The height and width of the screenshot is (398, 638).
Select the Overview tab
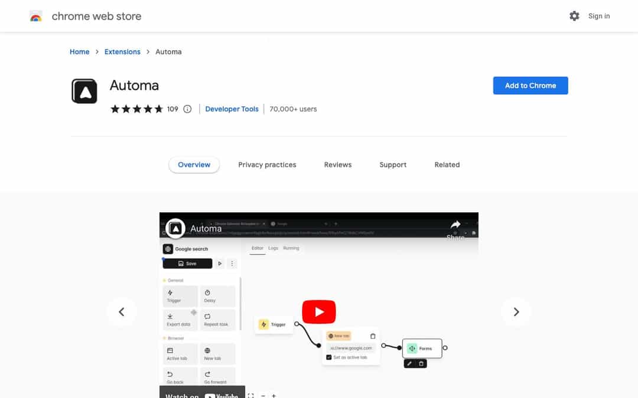[194, 165]
